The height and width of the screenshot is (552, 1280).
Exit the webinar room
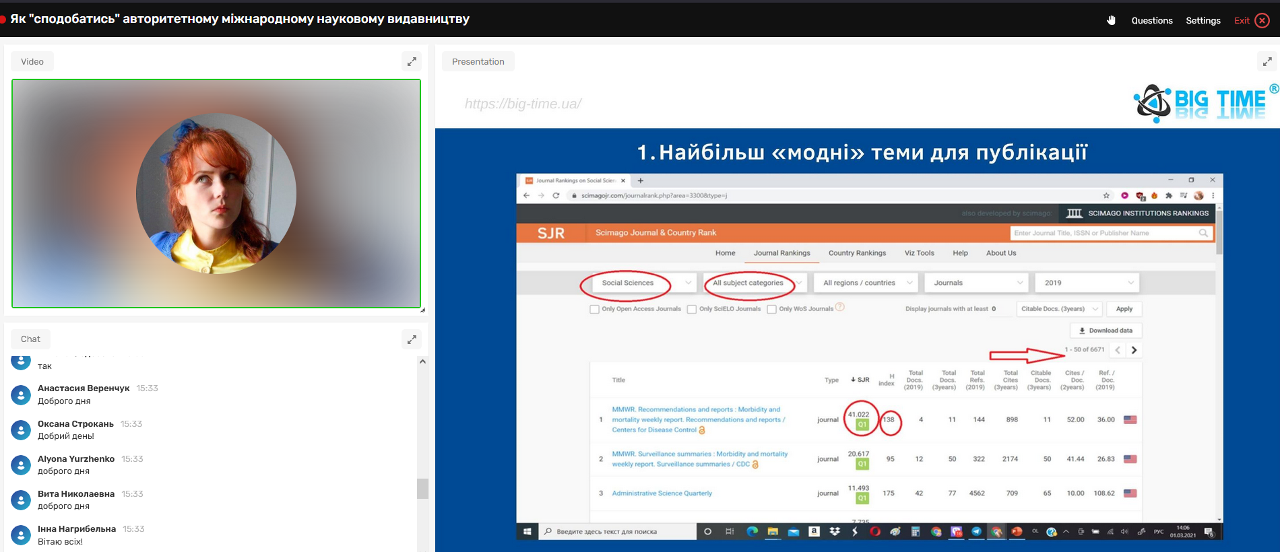1252,20
